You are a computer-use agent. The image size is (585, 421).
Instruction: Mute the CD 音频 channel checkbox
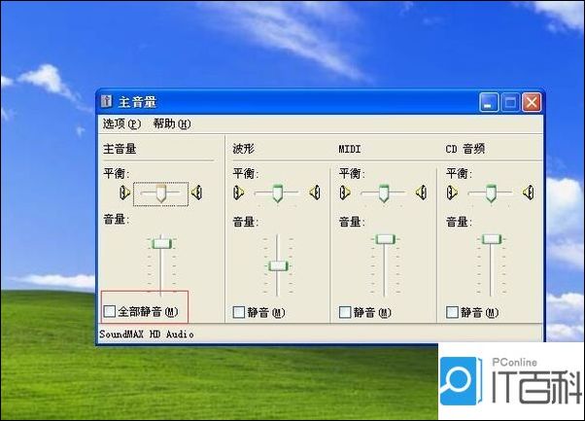tap(452, 312)
